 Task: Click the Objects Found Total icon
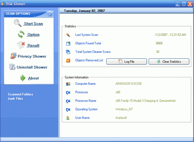[x=68, y=44]
